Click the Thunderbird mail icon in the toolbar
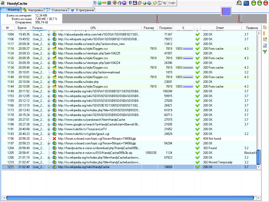The height and width of the screenshot is (202, 269). (120, 3)
